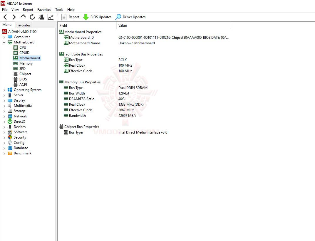Select CPUID in the sidebar
The image size is (315, 241).
(24, 53)
